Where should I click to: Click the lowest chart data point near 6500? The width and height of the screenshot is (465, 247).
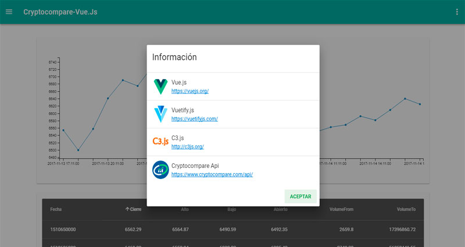(x=78, y=150)
